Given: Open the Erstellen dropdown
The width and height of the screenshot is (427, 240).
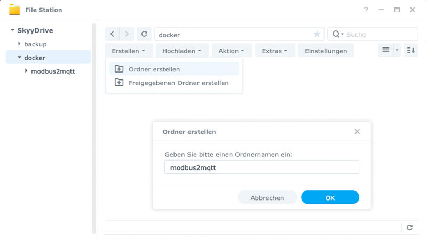Looking at the screenshot, I should pyautogui.click(x=129, y=51).
